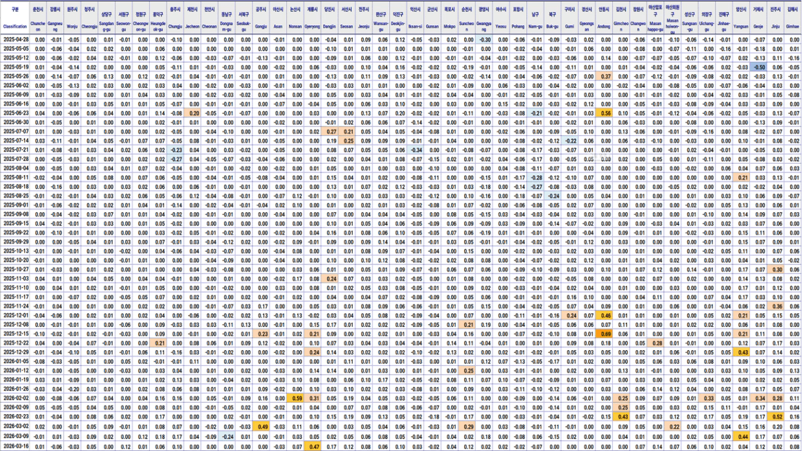Select the Pohang column header

[518, 18]
